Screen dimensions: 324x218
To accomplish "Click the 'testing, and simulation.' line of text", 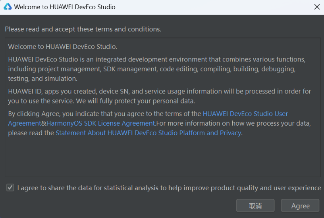I will click(x=43, y=78).
